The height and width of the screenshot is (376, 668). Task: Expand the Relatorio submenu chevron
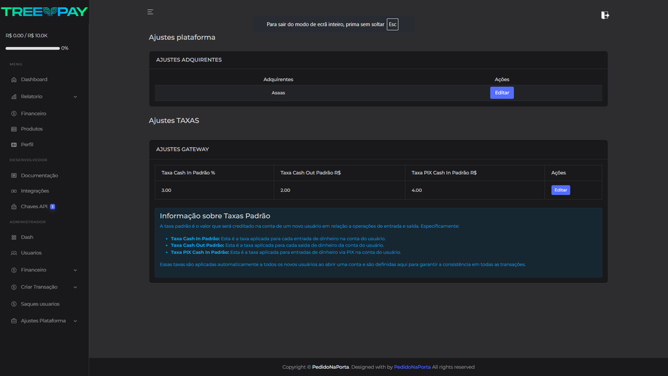[75, 97]
